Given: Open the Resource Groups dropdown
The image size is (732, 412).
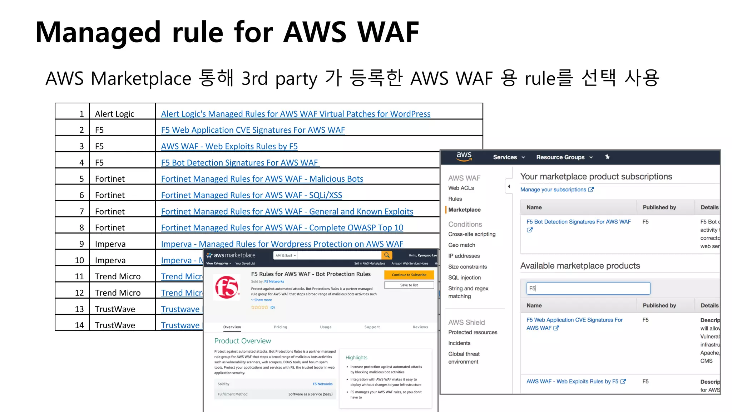Looking at the screenshot, I should [564, 157].
